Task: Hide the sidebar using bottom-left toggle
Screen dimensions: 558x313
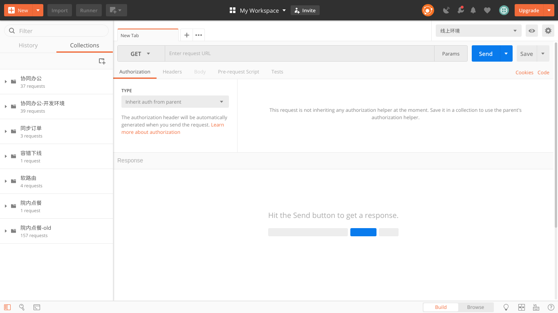Action: tap(7, 307)
